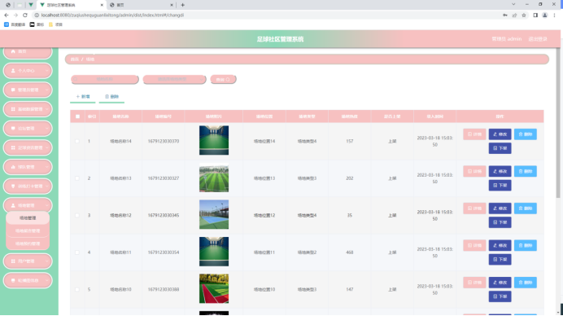Screen dimensions: 563x316
Task: Reload the page with the refresh icon
Action: coord(24,15)
